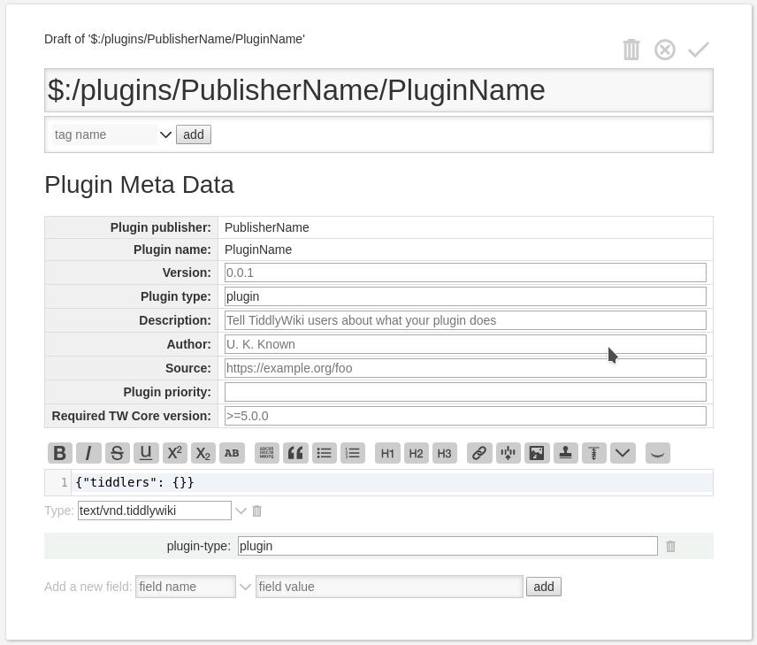
Task: Click the 'PublisherName' table cell value
Action: (x=266, y=227)
